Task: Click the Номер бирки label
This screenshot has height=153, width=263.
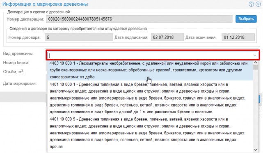Action: point(16,63)
